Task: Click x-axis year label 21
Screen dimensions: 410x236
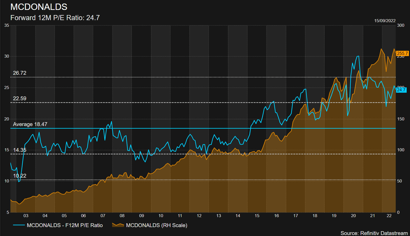Action: coord(373,216)
